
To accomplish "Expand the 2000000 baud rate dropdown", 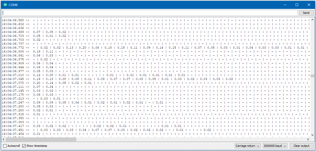I will coord(275,146).
